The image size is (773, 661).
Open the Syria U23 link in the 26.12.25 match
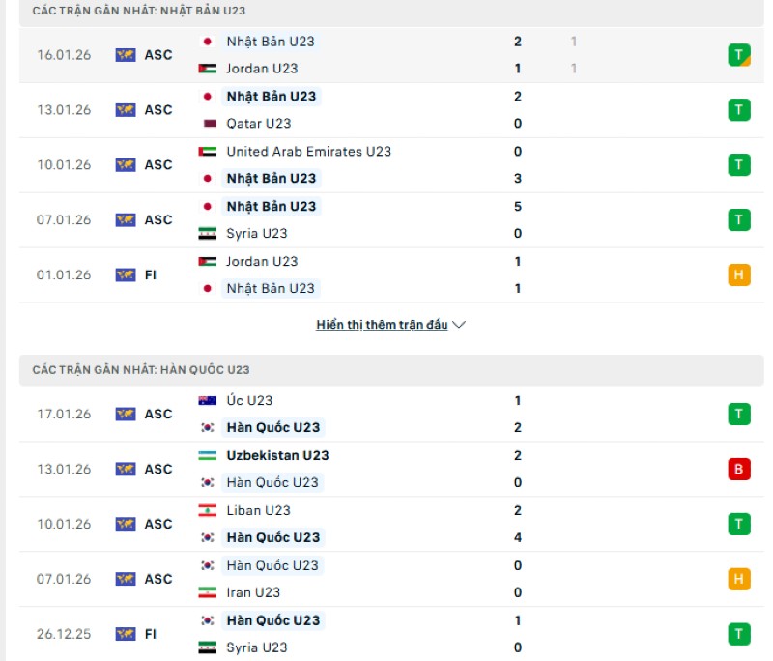click(x=257, y=648)
